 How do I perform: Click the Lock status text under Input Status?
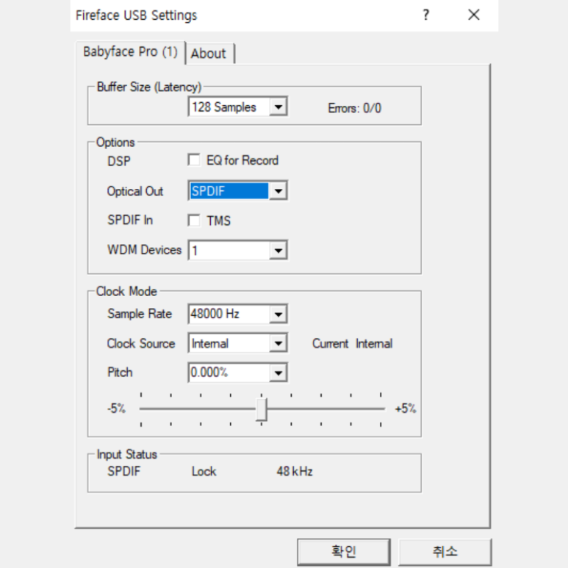click(204, 471)
